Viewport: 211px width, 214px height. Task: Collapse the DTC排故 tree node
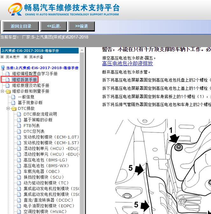[x=8, y=108]
